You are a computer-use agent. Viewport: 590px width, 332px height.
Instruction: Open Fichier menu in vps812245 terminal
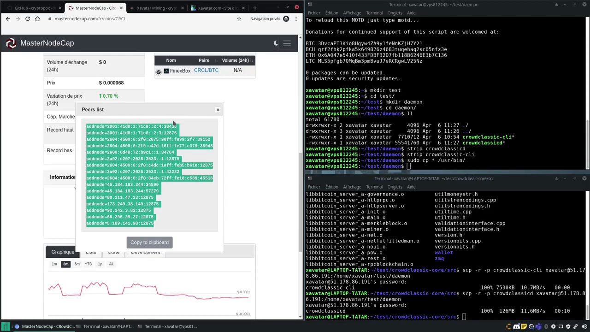[314, 13]
